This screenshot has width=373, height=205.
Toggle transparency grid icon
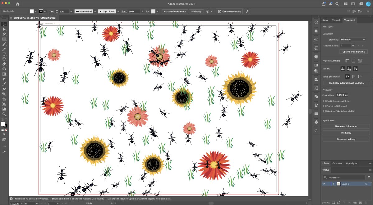coord(360,61)
